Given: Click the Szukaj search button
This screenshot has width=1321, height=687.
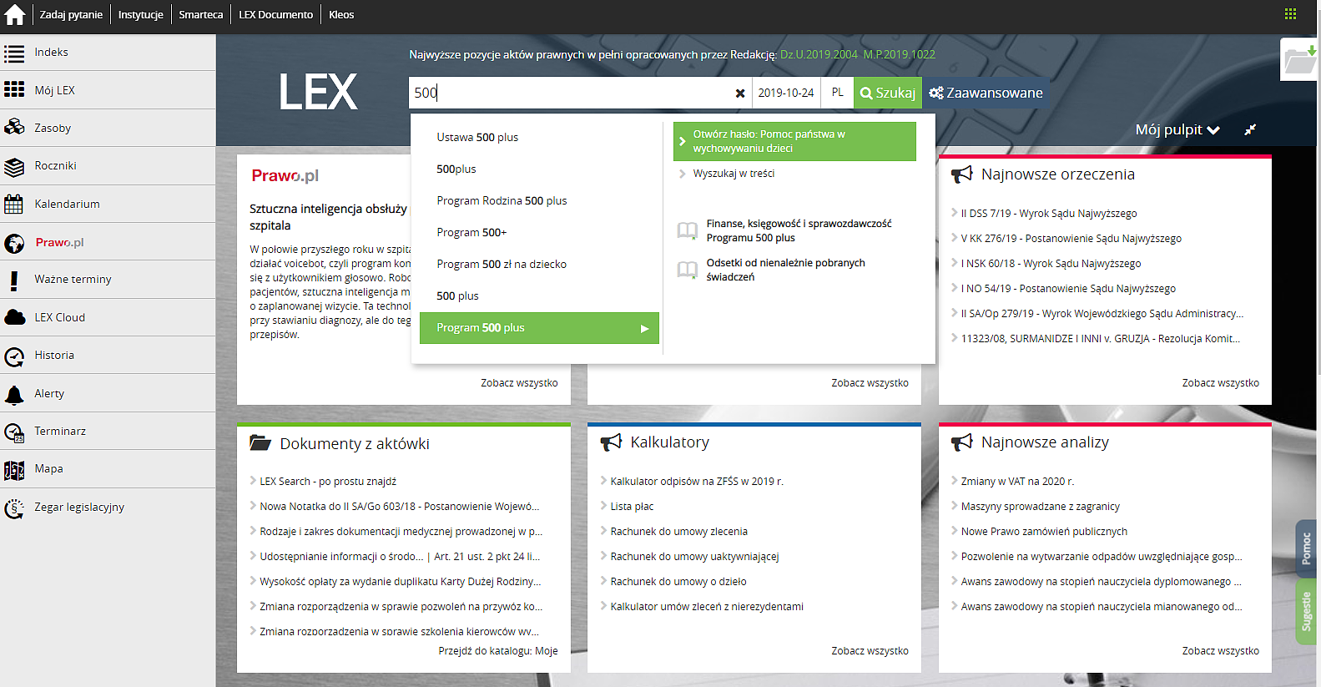Looking at the screenshot, I should click(x=888, y=93).
